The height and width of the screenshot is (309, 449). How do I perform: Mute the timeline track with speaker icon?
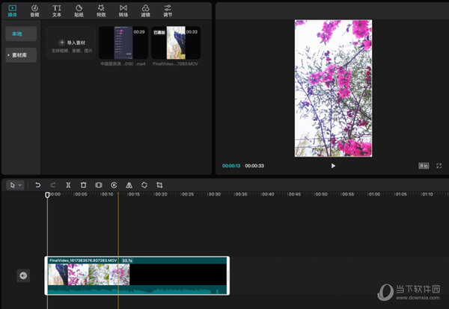point(23,275)
